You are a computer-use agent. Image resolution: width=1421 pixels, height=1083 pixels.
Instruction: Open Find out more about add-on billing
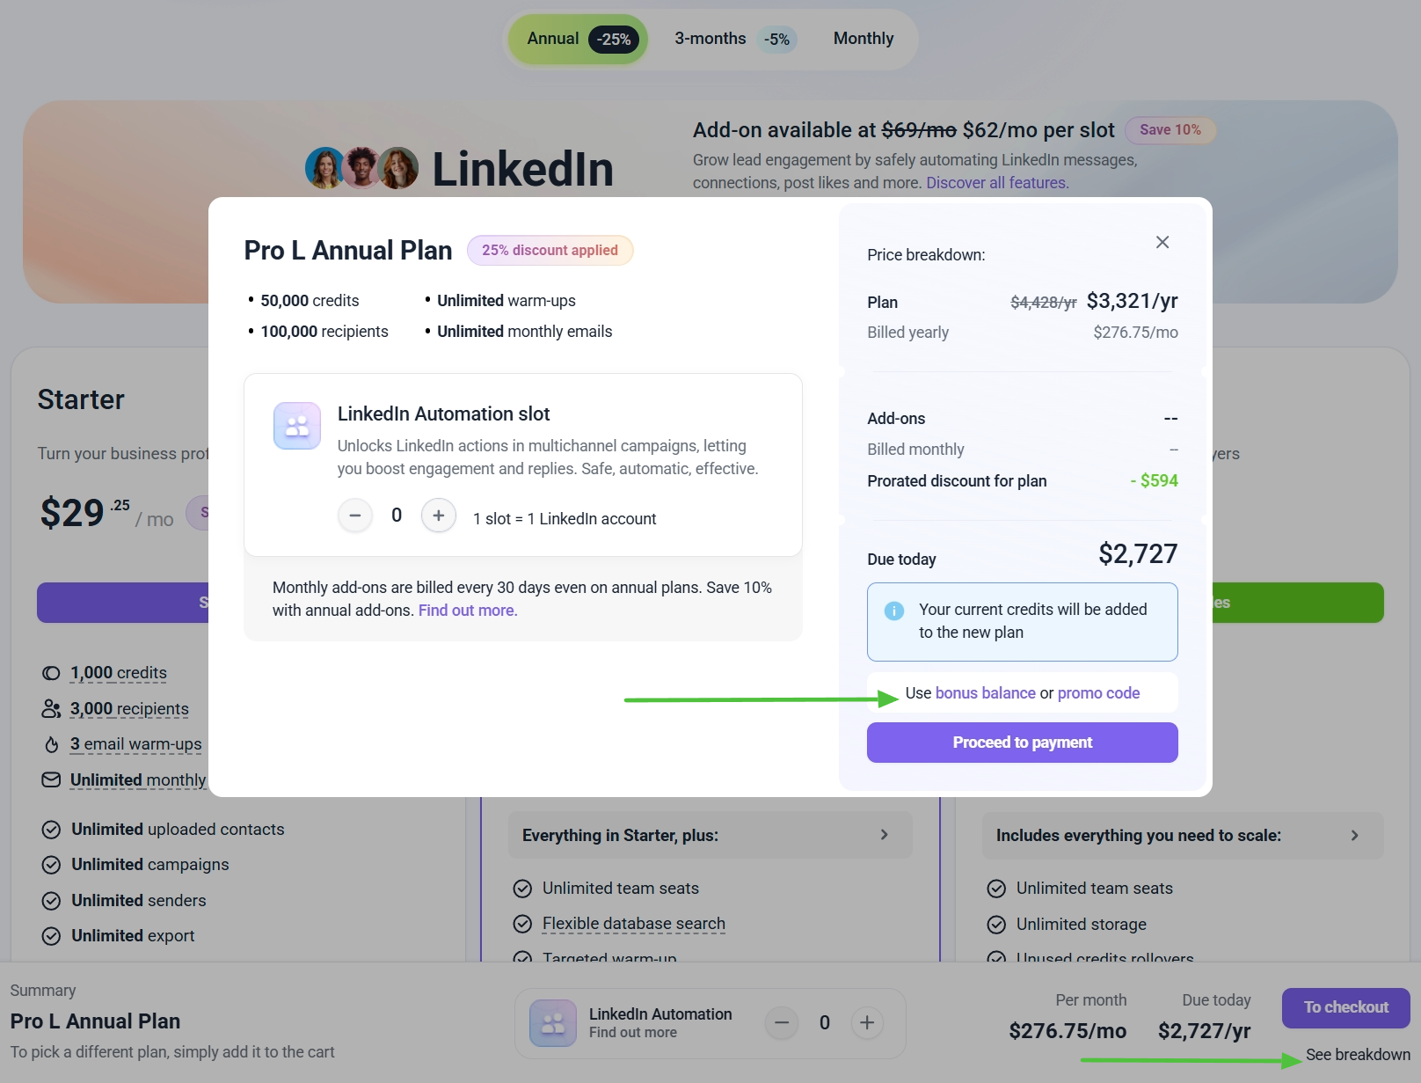click(x=468, y=611)
